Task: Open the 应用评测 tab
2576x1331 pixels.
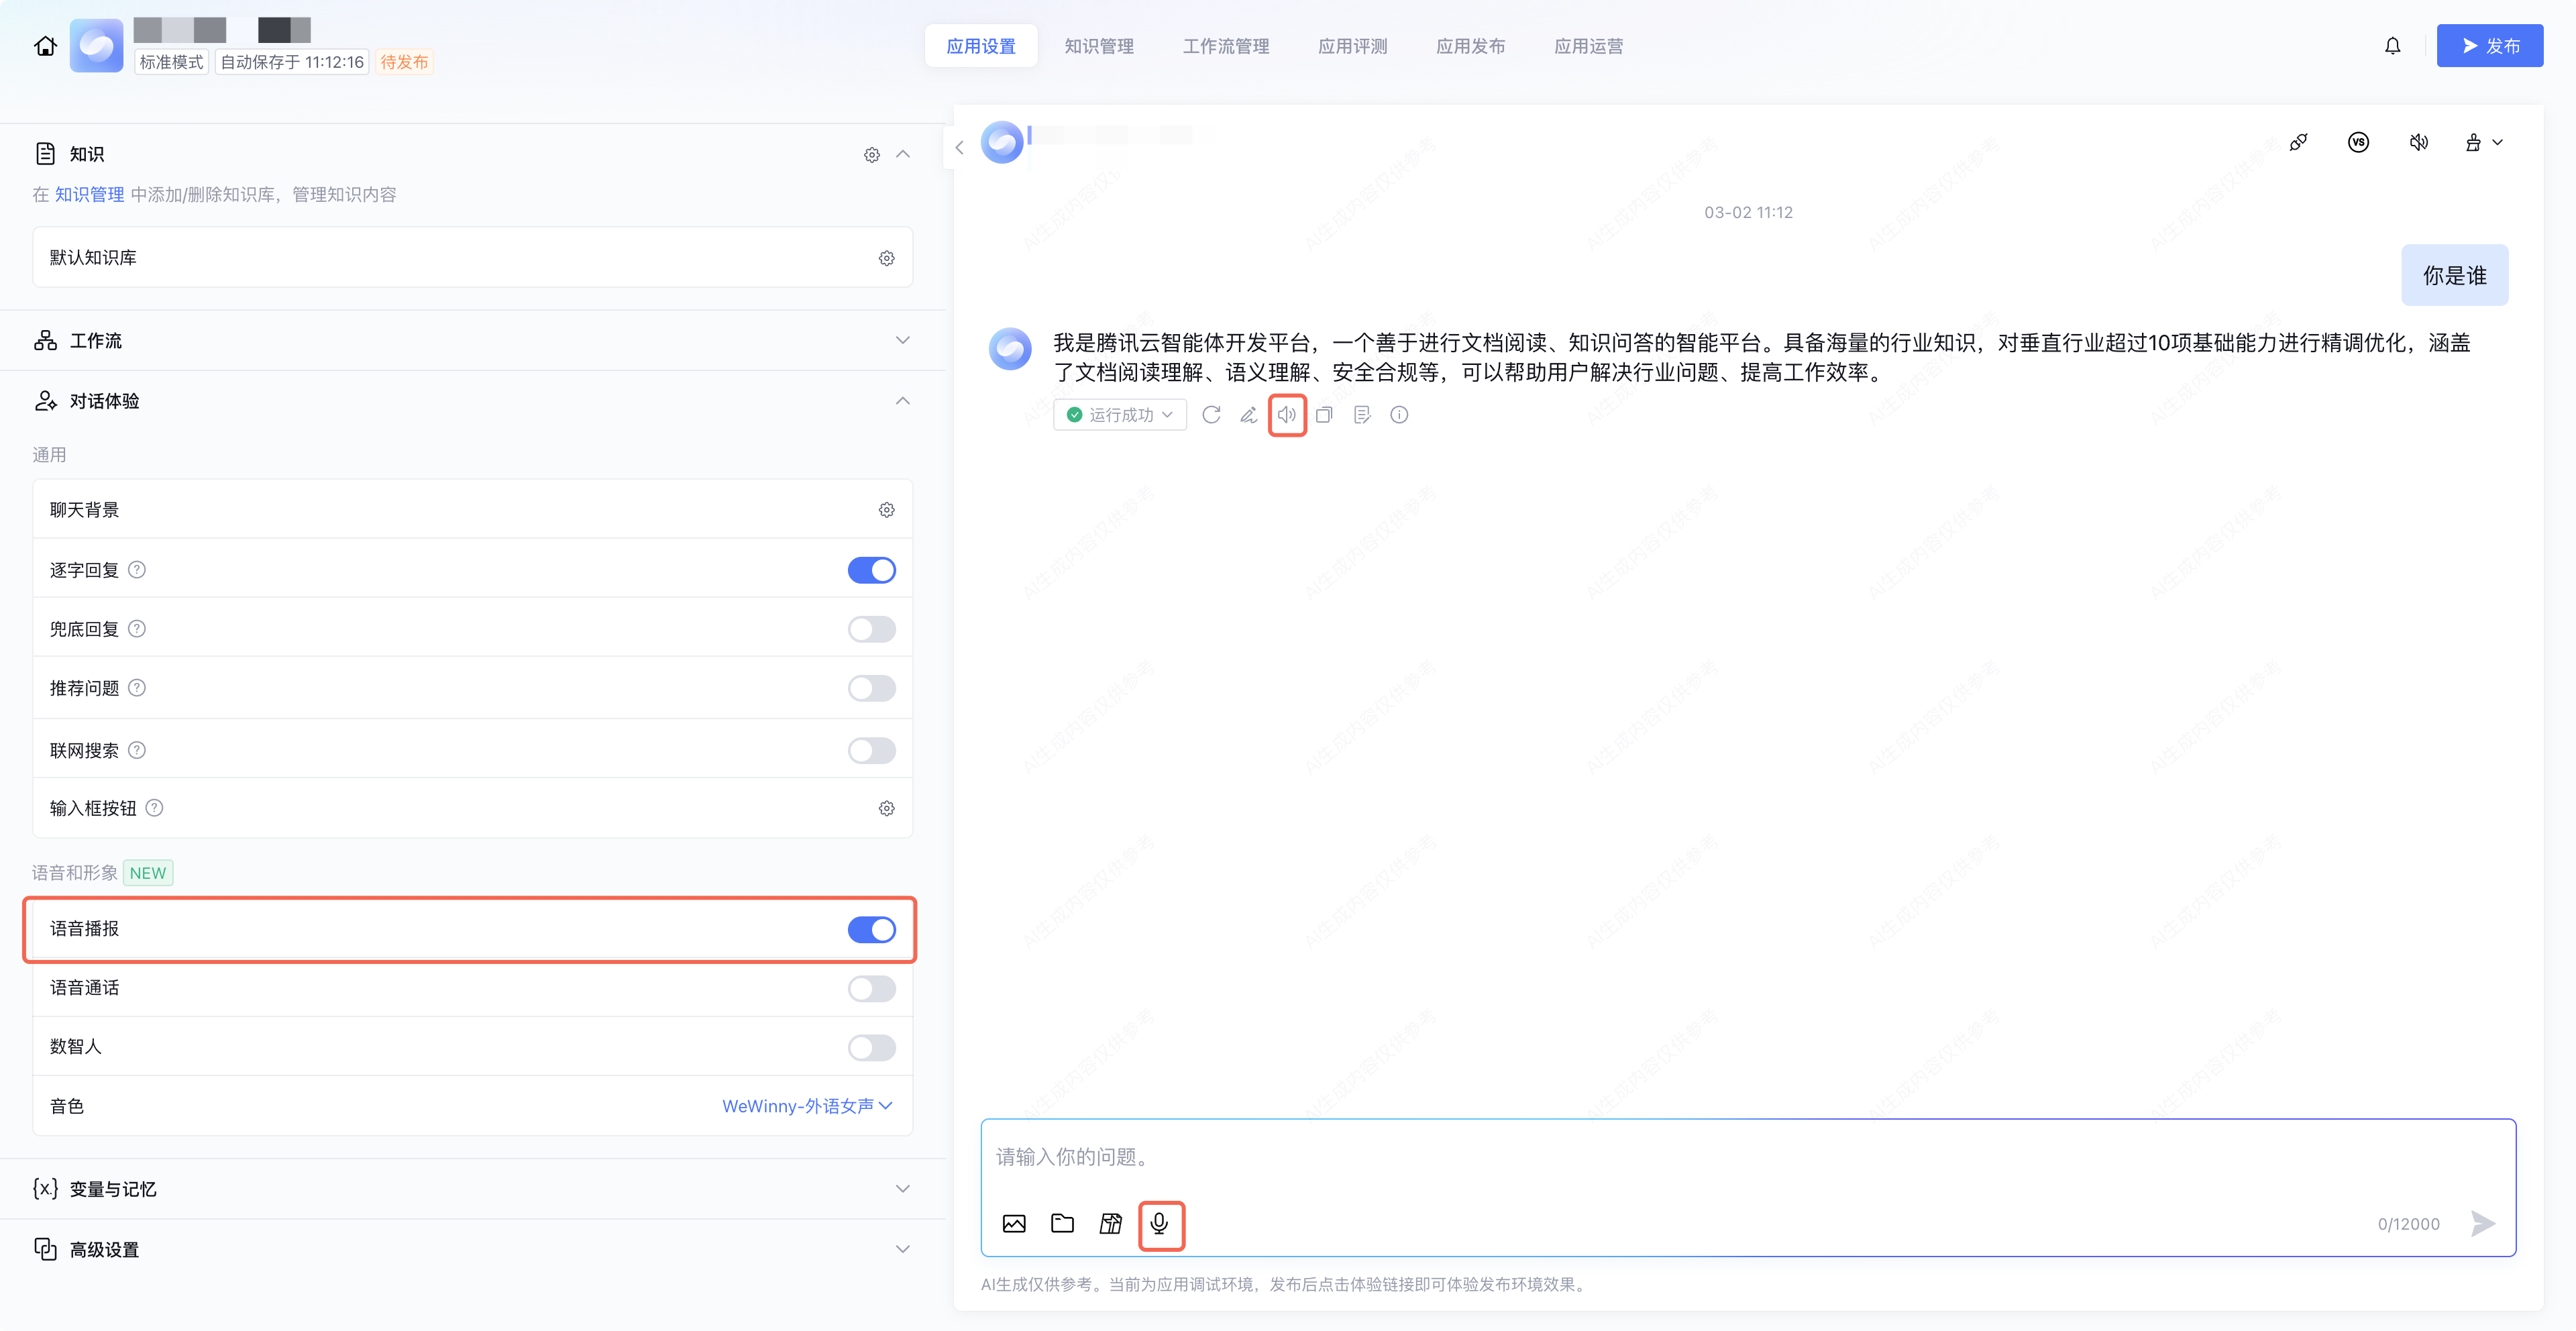Action: click(1352, 46)
